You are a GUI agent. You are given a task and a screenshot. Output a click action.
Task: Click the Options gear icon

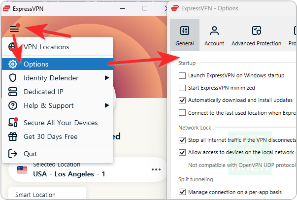click(14, 64)
